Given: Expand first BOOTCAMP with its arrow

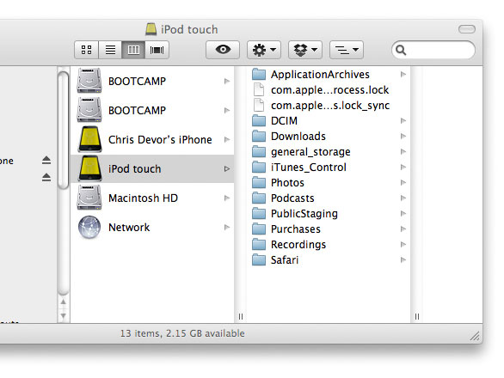Looking at the screenshot, I should tap(227, 82).
